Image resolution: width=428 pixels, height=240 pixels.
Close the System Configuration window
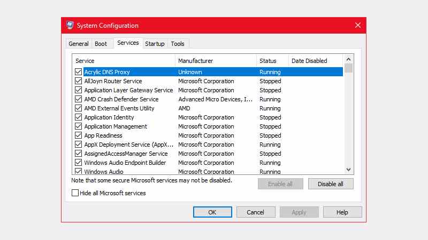point(358,25)
